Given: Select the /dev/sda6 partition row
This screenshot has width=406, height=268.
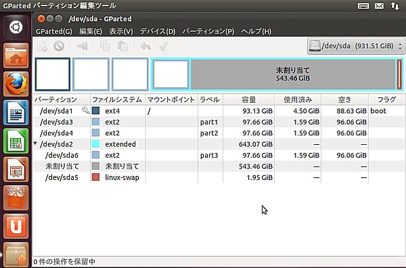Looking at the screenshot, I should point(219,155).
